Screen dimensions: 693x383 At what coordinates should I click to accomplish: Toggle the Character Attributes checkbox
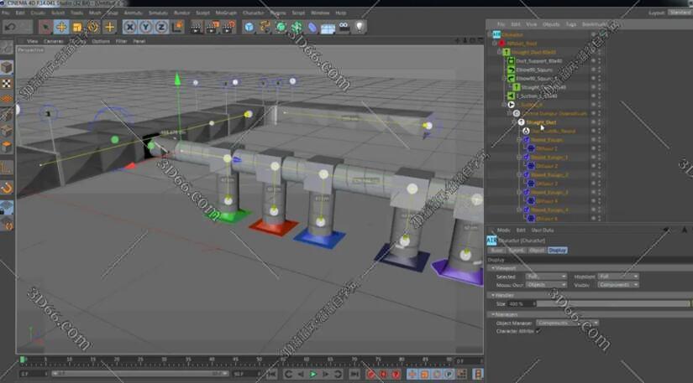(538, 332)
